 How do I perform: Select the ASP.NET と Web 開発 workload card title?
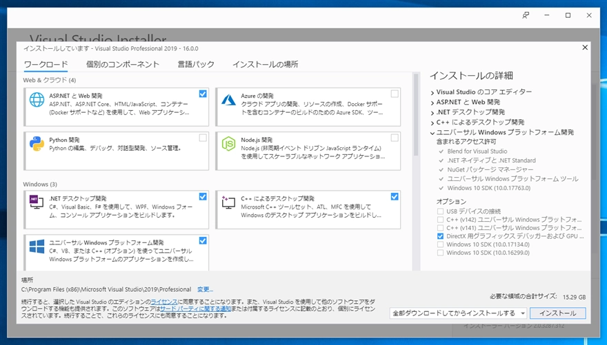[x=75, y=96]
